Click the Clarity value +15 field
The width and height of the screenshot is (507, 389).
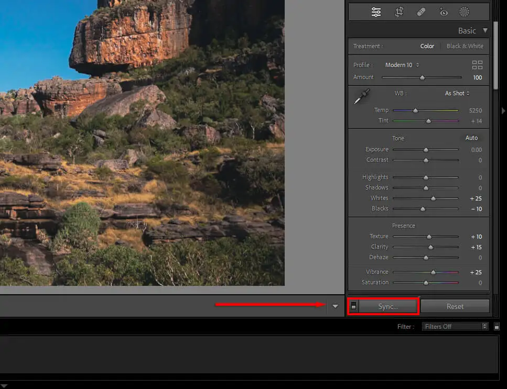[476, 247]
